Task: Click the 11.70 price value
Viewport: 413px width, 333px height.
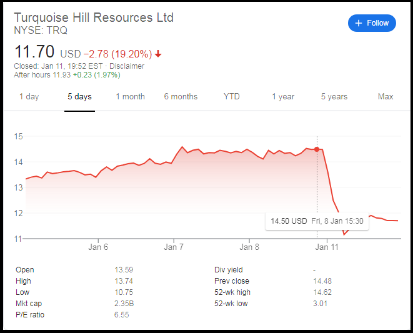Action: [x=34, y=52]
